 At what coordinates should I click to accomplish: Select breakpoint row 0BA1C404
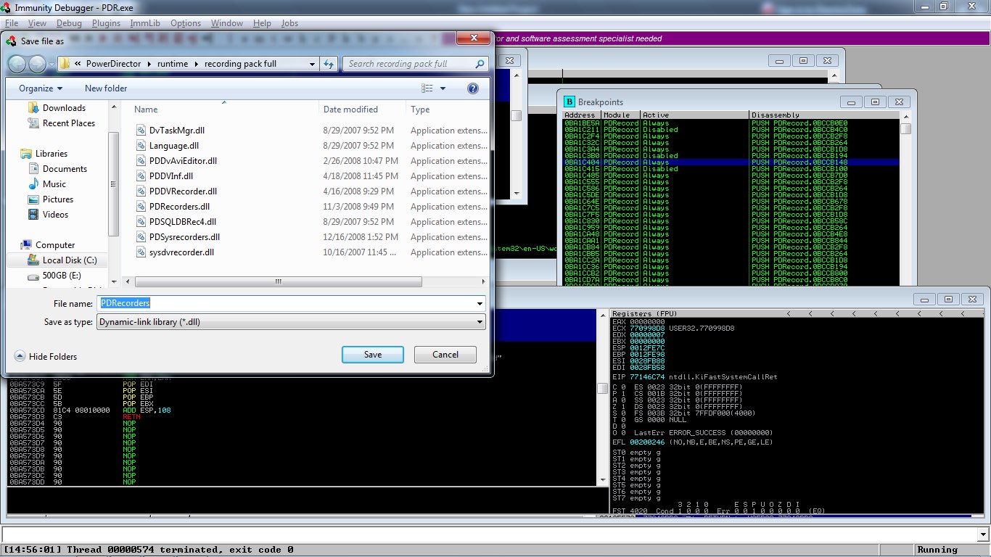(731, 162)
